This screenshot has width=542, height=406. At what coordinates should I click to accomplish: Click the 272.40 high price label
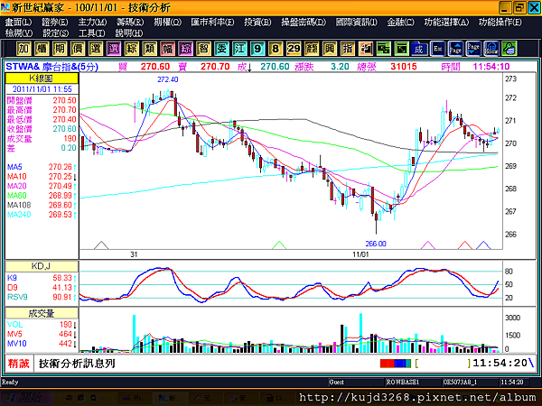pyautogui.click(x=168, y=79)
